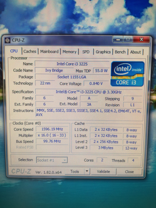
Task: Click the Max TDP value 55.0 W
Action: click(x=101, y=71)
